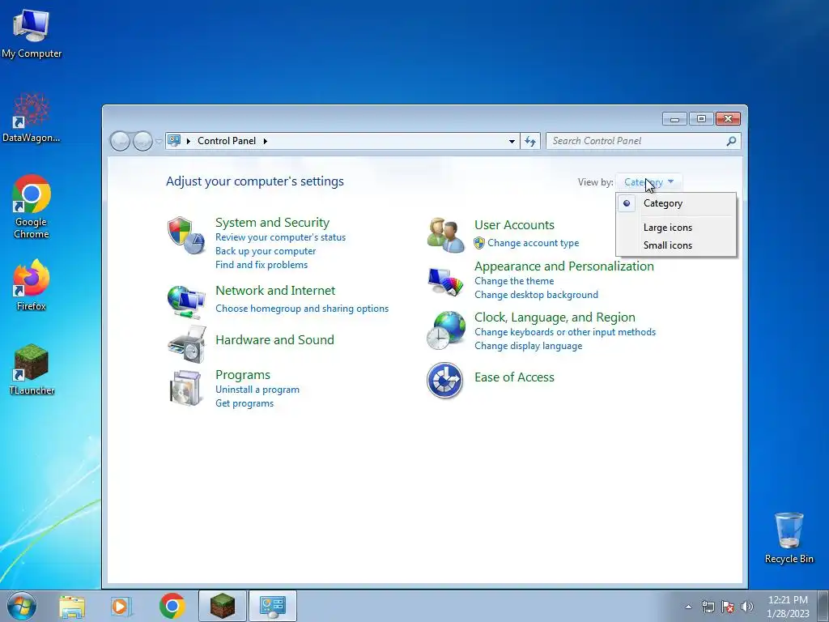Screen dimensions: 829x622
Task: Click the search magnifier icon
Action: point(731,141)
